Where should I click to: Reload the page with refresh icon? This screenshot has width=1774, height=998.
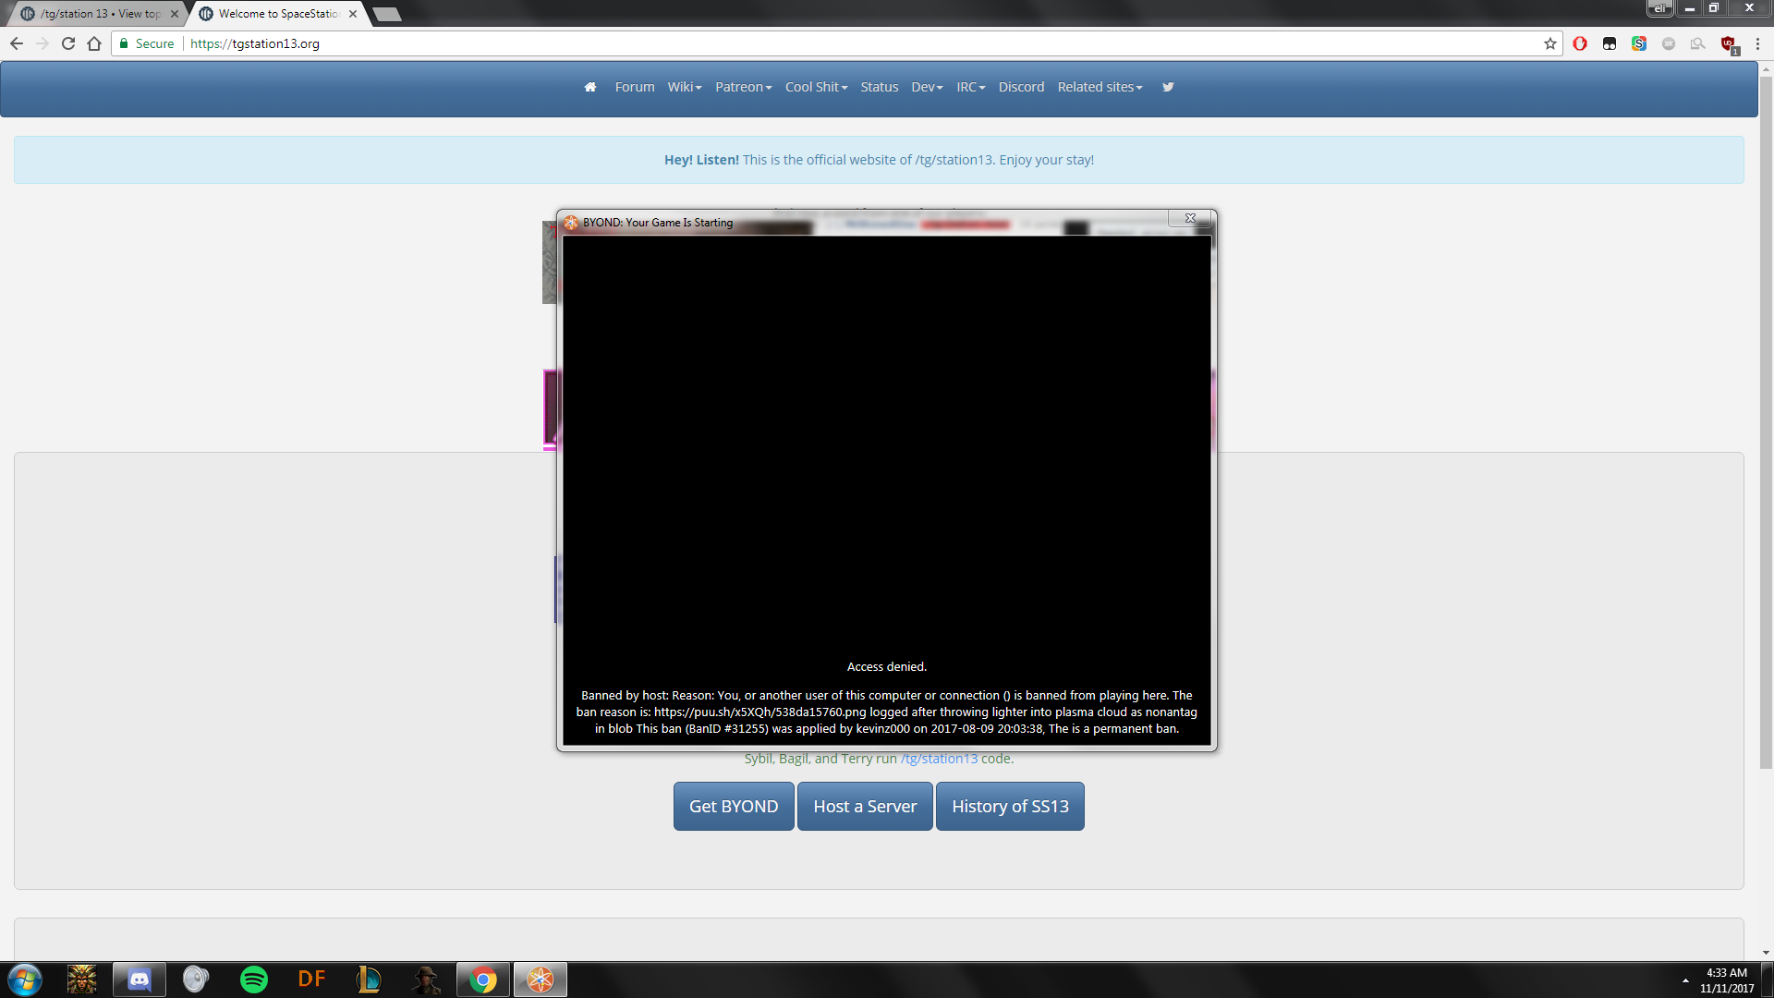68,43
